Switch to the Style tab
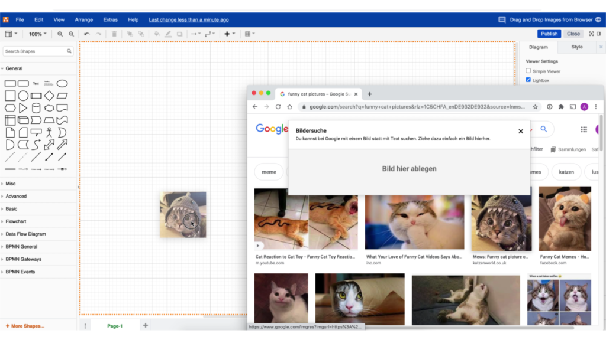 pyautogui.click(x=576, y=47)
